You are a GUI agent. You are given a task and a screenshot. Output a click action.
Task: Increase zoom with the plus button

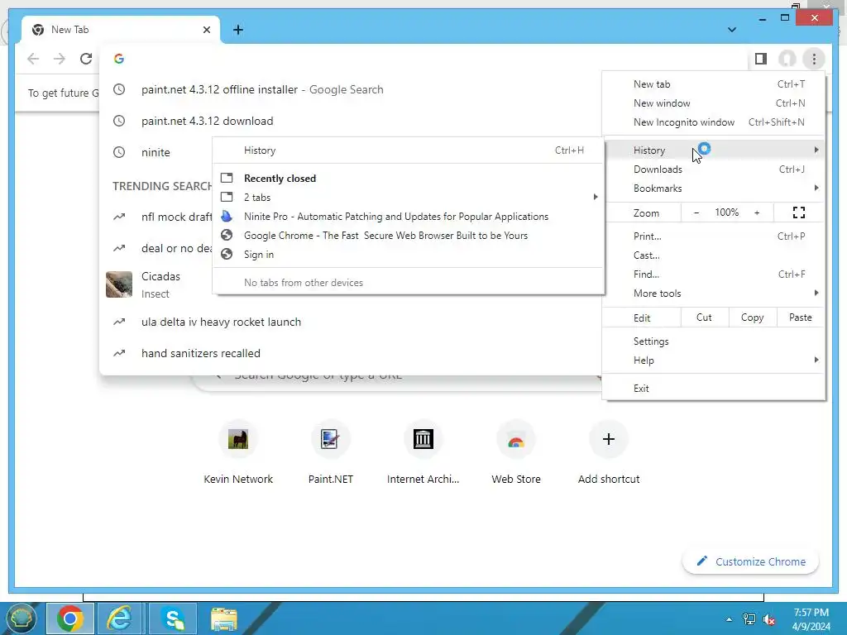click(757, 212)
